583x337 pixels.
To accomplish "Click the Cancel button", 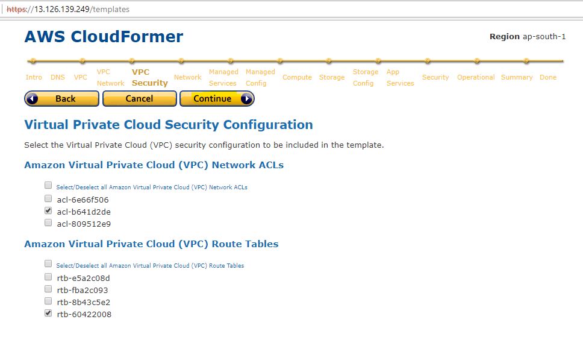I will pyautogui.click(x=139, y=99).
